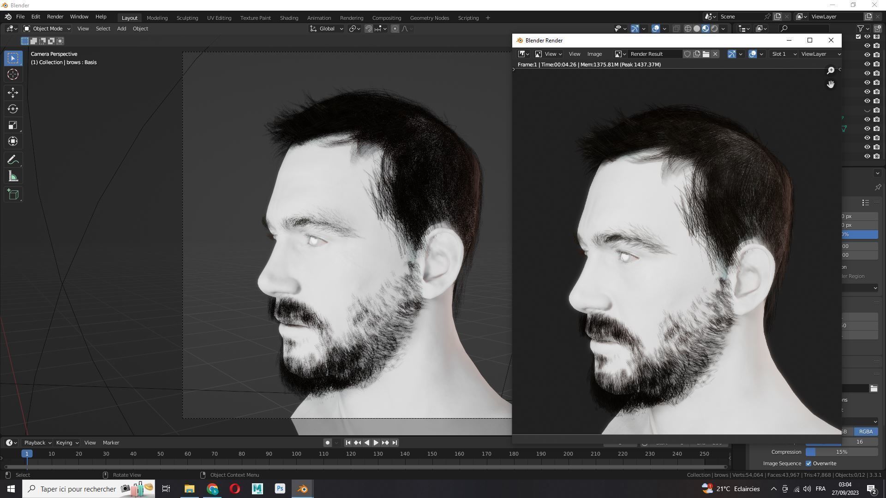The height and width of the screenshot is (498, 886).
Task: Select the Rotate tool
Action: click(13, 109)
